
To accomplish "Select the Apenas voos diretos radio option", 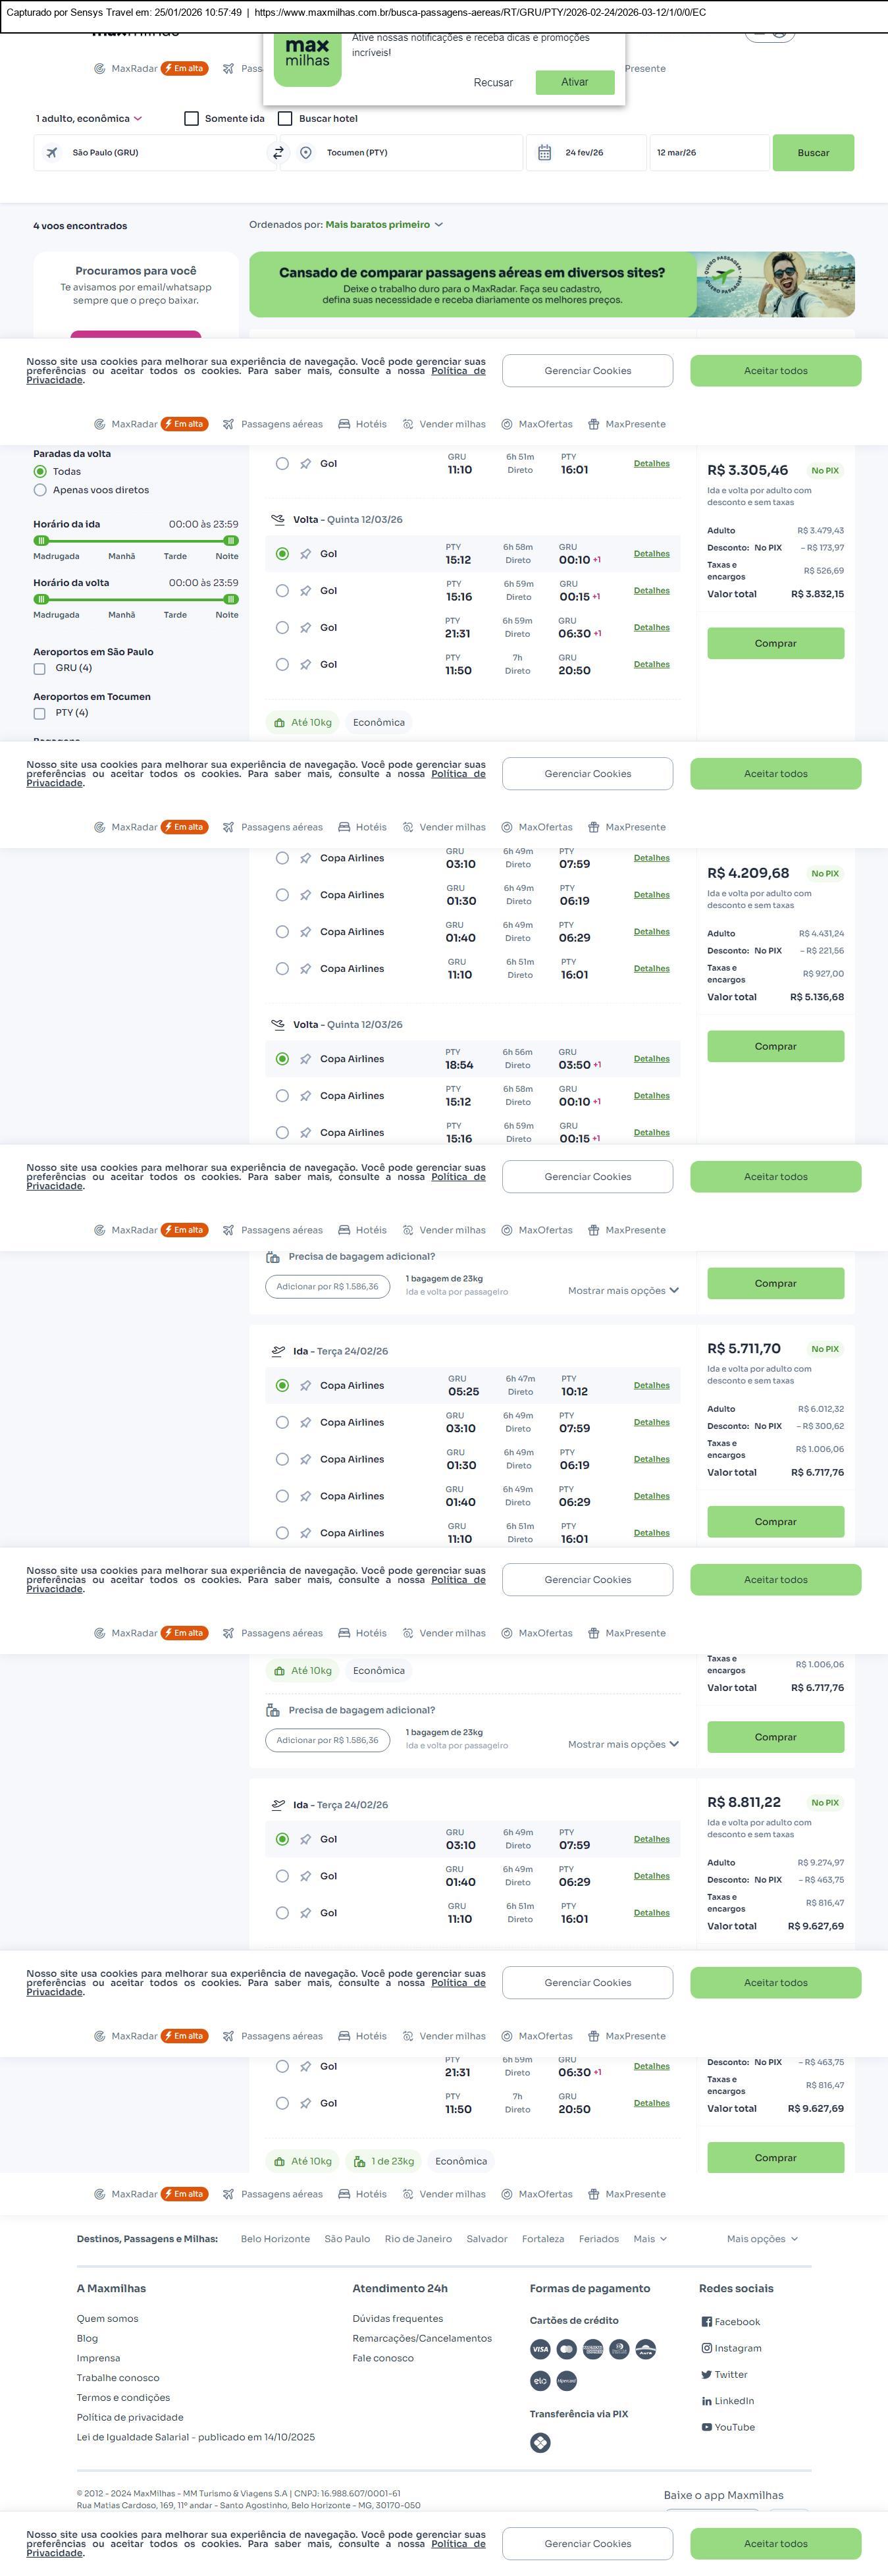I will click(x=40, y=490).
